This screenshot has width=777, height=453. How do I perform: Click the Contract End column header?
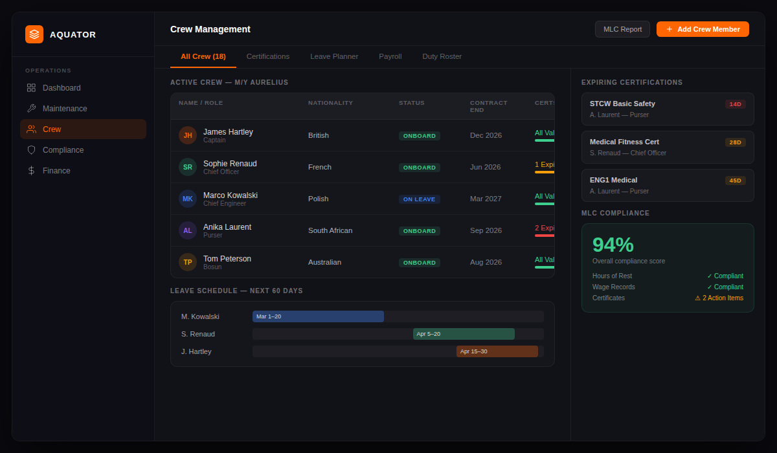pyautogui.click(x=489, y=106)
